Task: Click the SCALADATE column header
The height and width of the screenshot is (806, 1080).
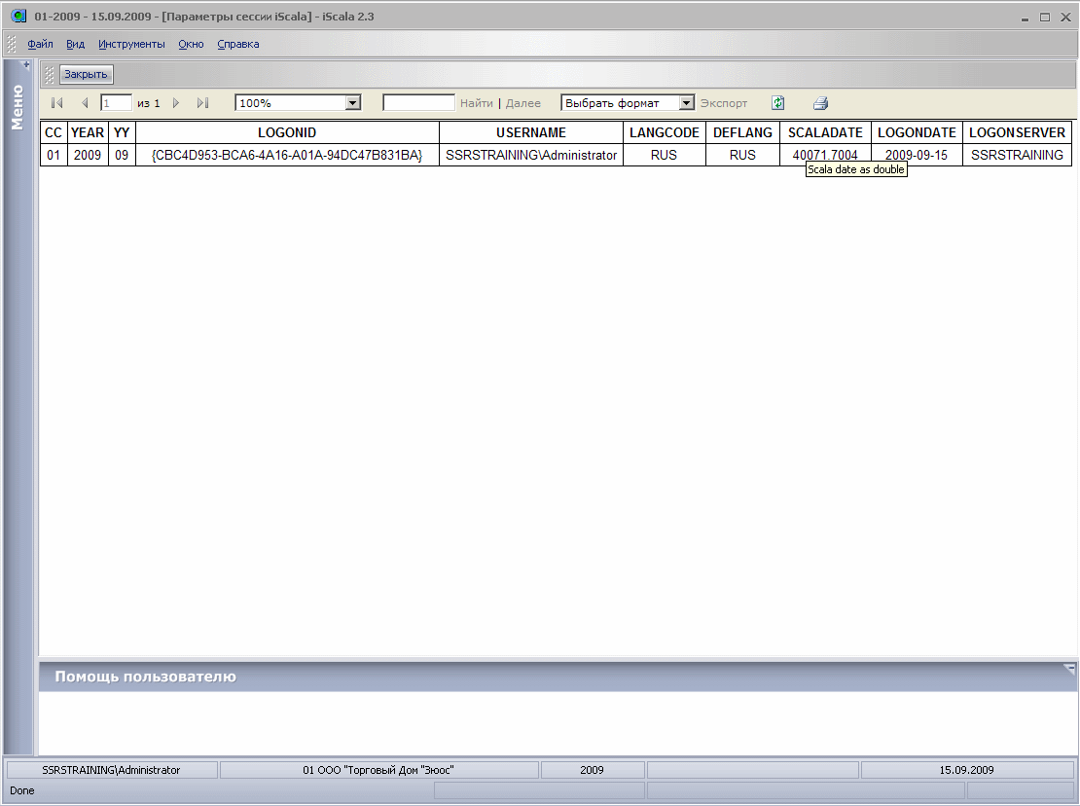Action: pos(825,133)
